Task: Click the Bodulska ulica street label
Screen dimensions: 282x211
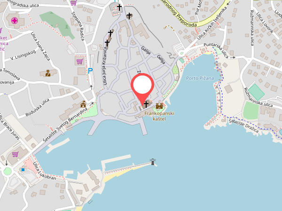Action: point(38,107)
